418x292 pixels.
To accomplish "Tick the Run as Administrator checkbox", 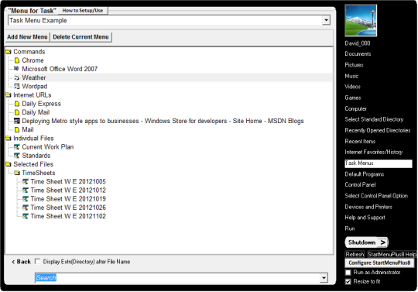I will click(348, 273).
